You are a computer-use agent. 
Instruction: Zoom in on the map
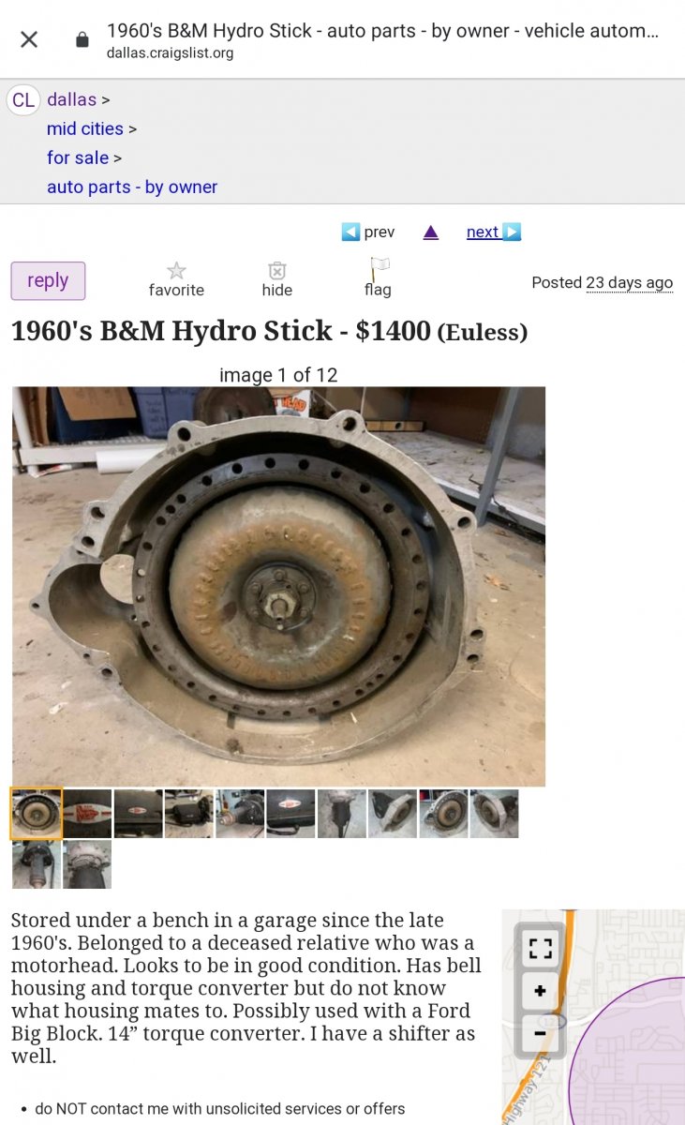(540, 990)
